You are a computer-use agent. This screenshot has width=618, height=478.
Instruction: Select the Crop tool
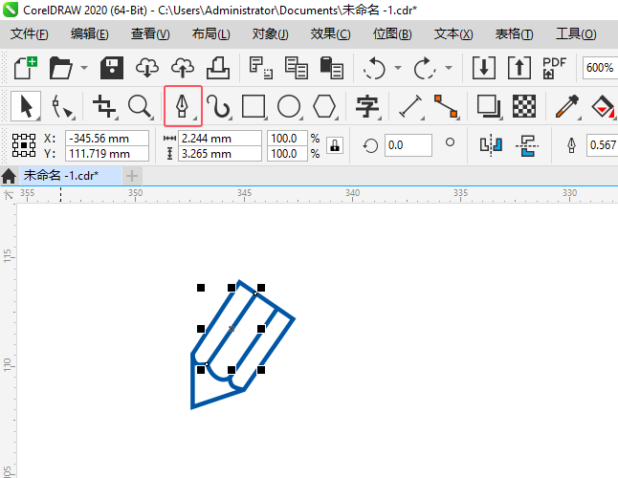click(x=104, y=106)
